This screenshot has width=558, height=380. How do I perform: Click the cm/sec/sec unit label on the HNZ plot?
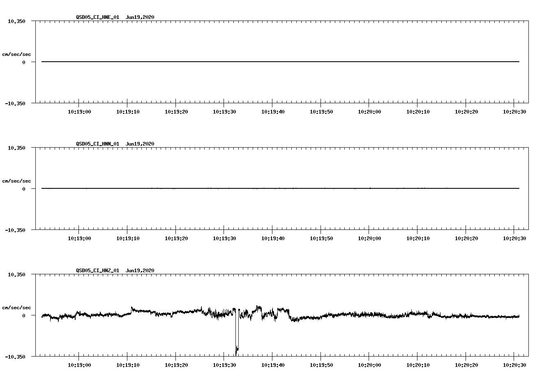(x=16, y=308)
